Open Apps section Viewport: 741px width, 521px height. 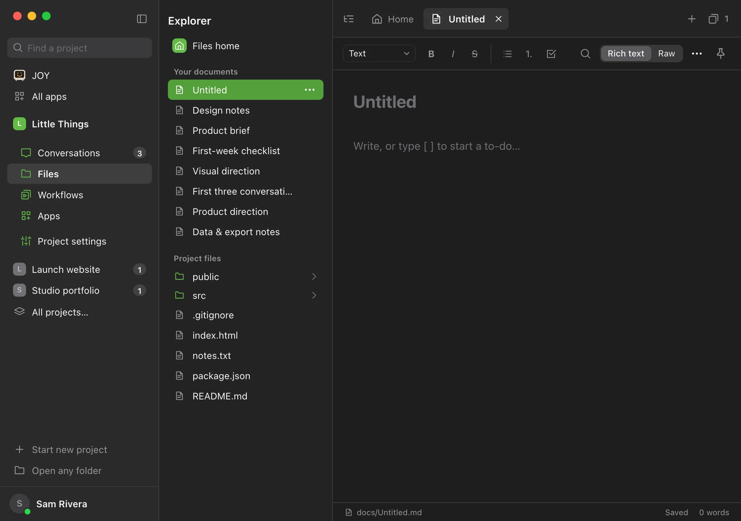coord(80,216)
